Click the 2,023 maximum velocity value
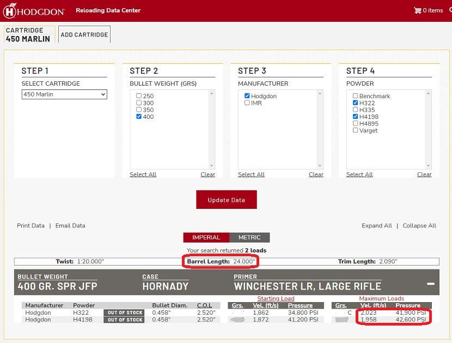Viewport: 452px width, 343px height. [x=368, y=312]
